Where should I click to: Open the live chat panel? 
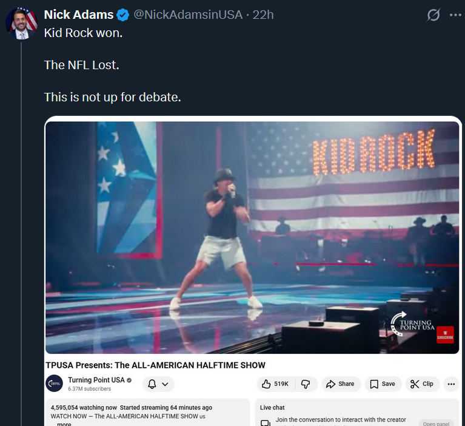(x=436, y=423)
